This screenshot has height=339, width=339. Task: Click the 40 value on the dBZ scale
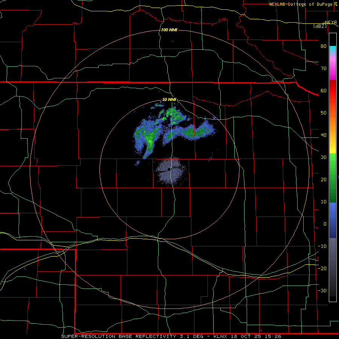(324, 135)
